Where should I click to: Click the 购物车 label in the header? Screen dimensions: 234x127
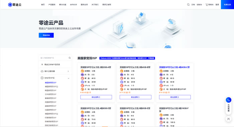coord(211,5)
